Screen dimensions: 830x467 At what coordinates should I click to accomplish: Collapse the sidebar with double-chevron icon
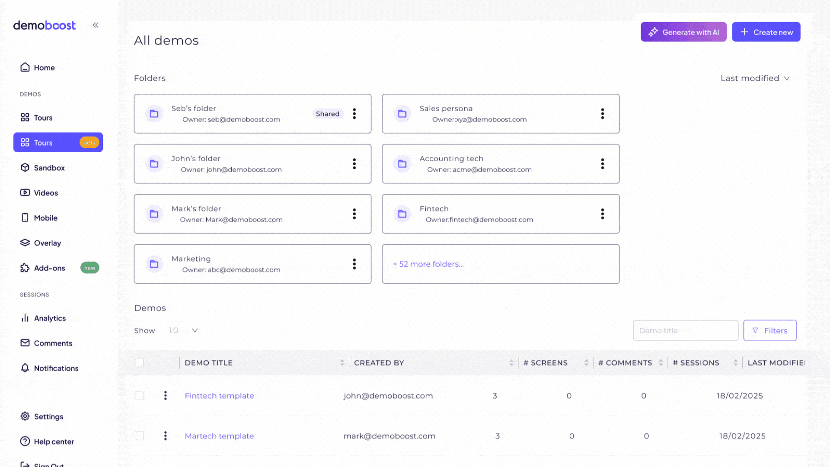point(96,25)
